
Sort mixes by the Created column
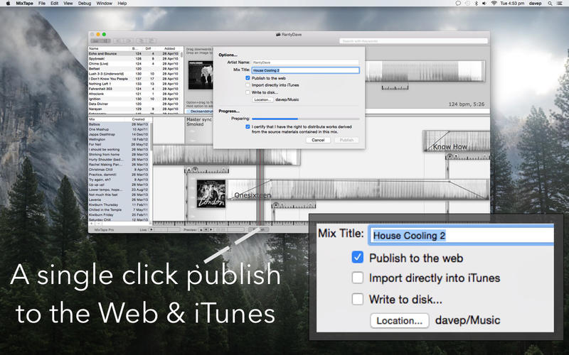(x=138, y=119)
